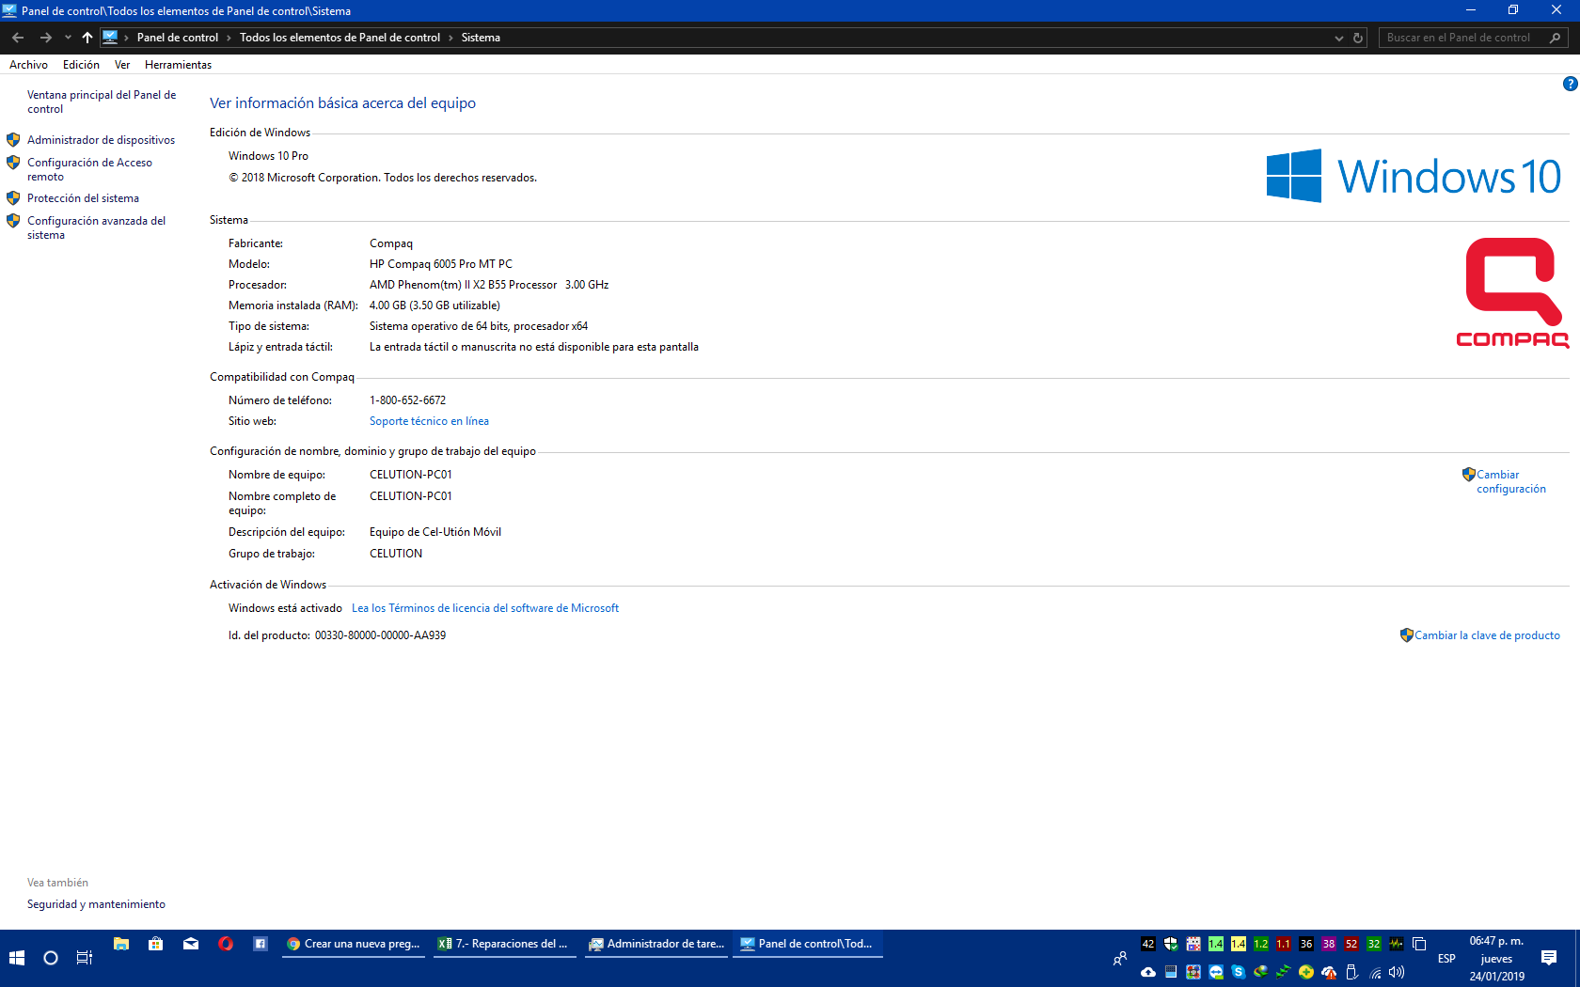Open the clock and date flyout

[1496, 959]
